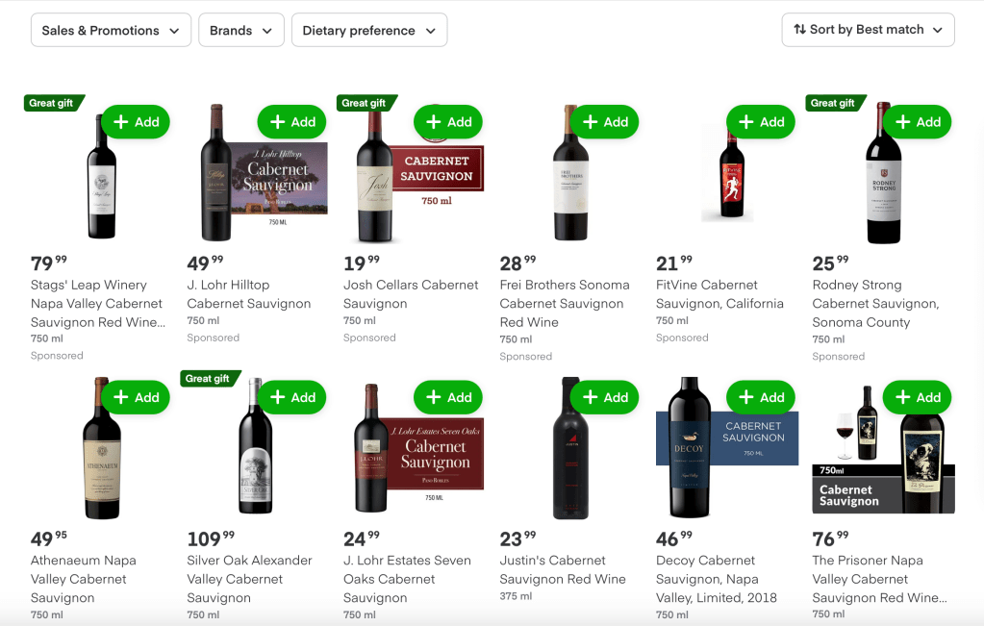The height and width of the screenshot is (626, 984).
Task: Open Frei Brothers Sonoma Cabernet product page
Action: [565, 303]
